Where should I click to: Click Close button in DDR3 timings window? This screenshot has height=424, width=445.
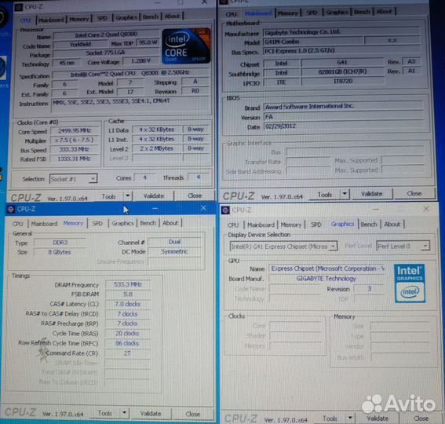click(x=193, y=414)
